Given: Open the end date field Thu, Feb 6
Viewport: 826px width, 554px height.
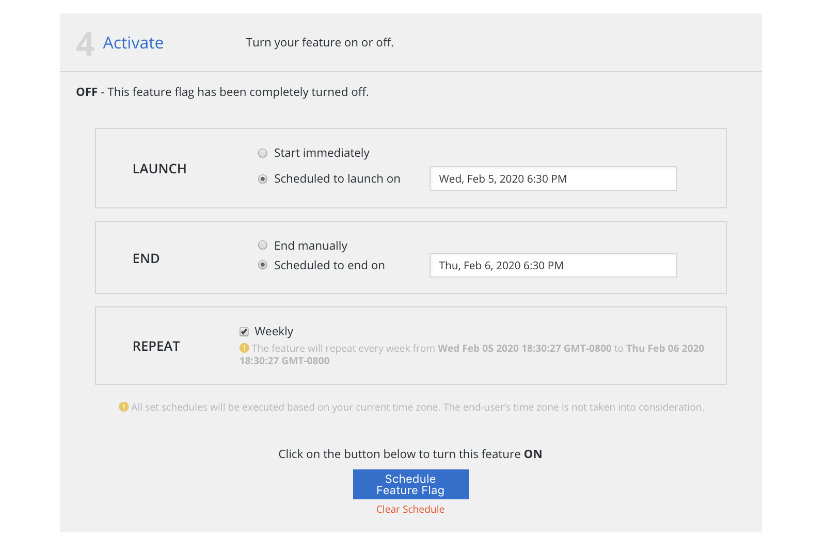Looking at the screenshot, I should point(553,265).
